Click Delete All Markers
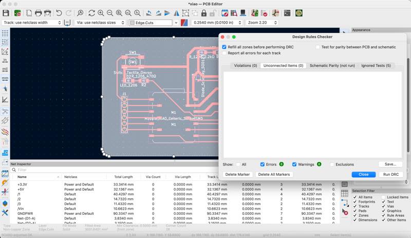This screenshot has width=411, height=238. 274,174
